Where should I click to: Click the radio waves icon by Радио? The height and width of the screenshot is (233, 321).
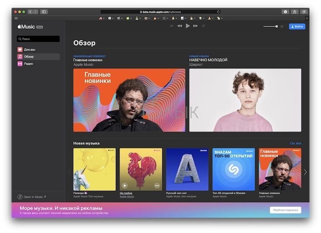pos(20,64)
